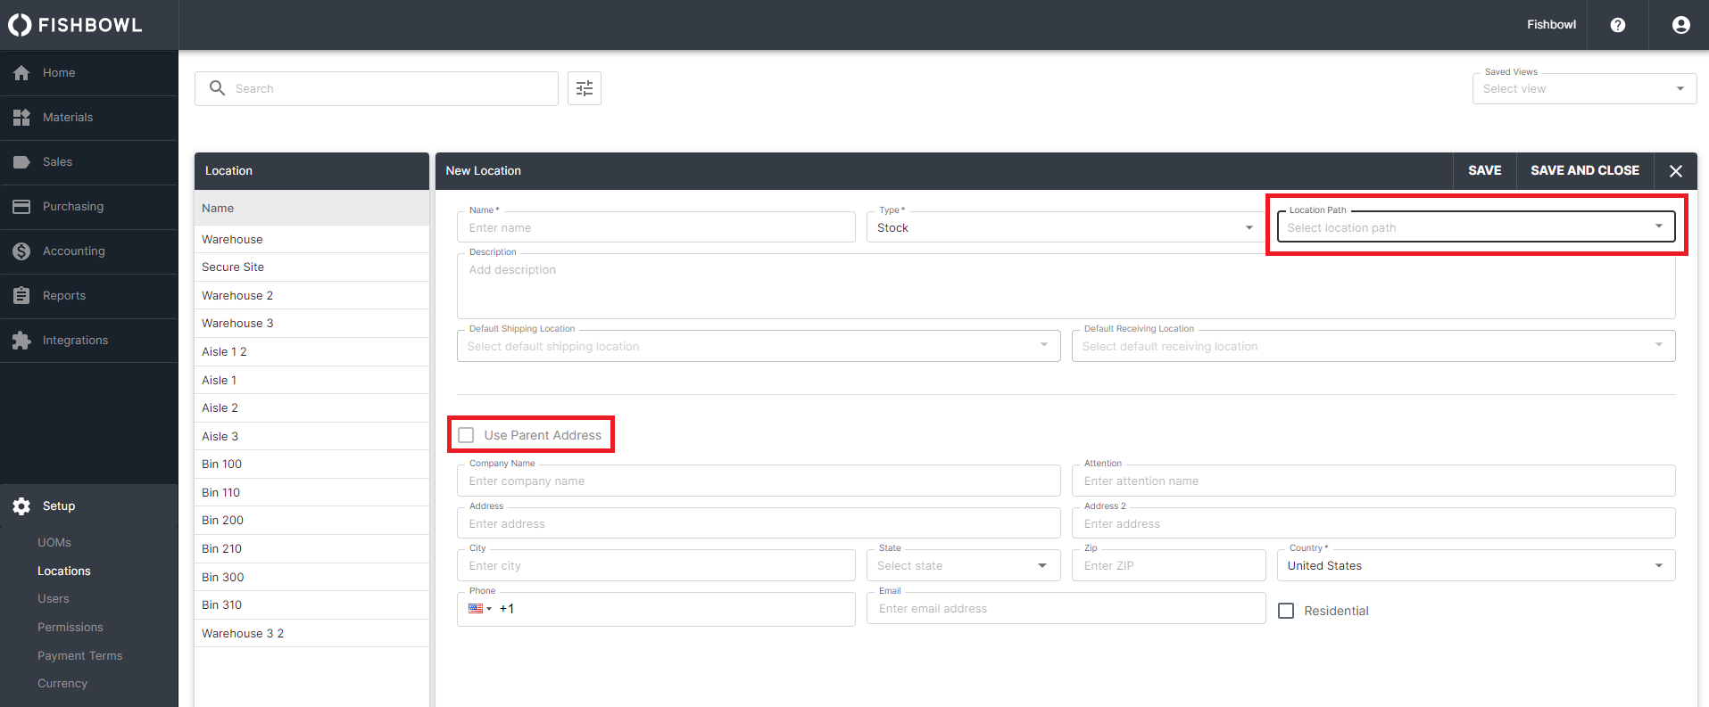Click the Purchasing card icon
The height and width of the screenshot is (707, 1709).
[21, 207]
